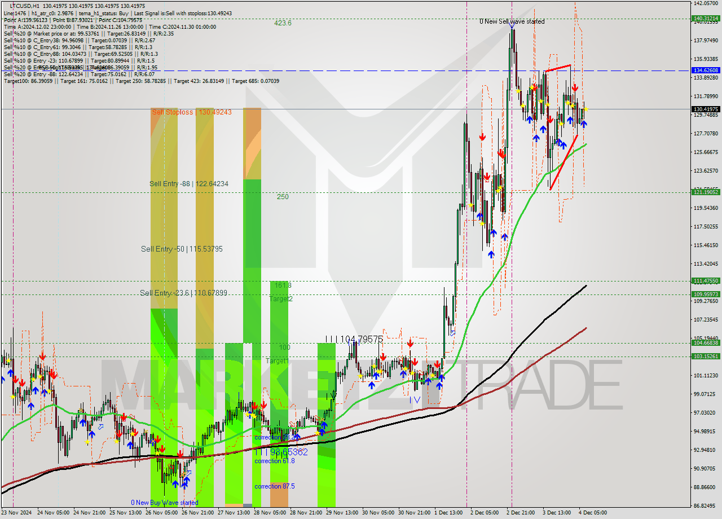
Task: Click the 'Sell %10 @ C_Entry88: 104.03473' line
Action: (x=81, y=54)
